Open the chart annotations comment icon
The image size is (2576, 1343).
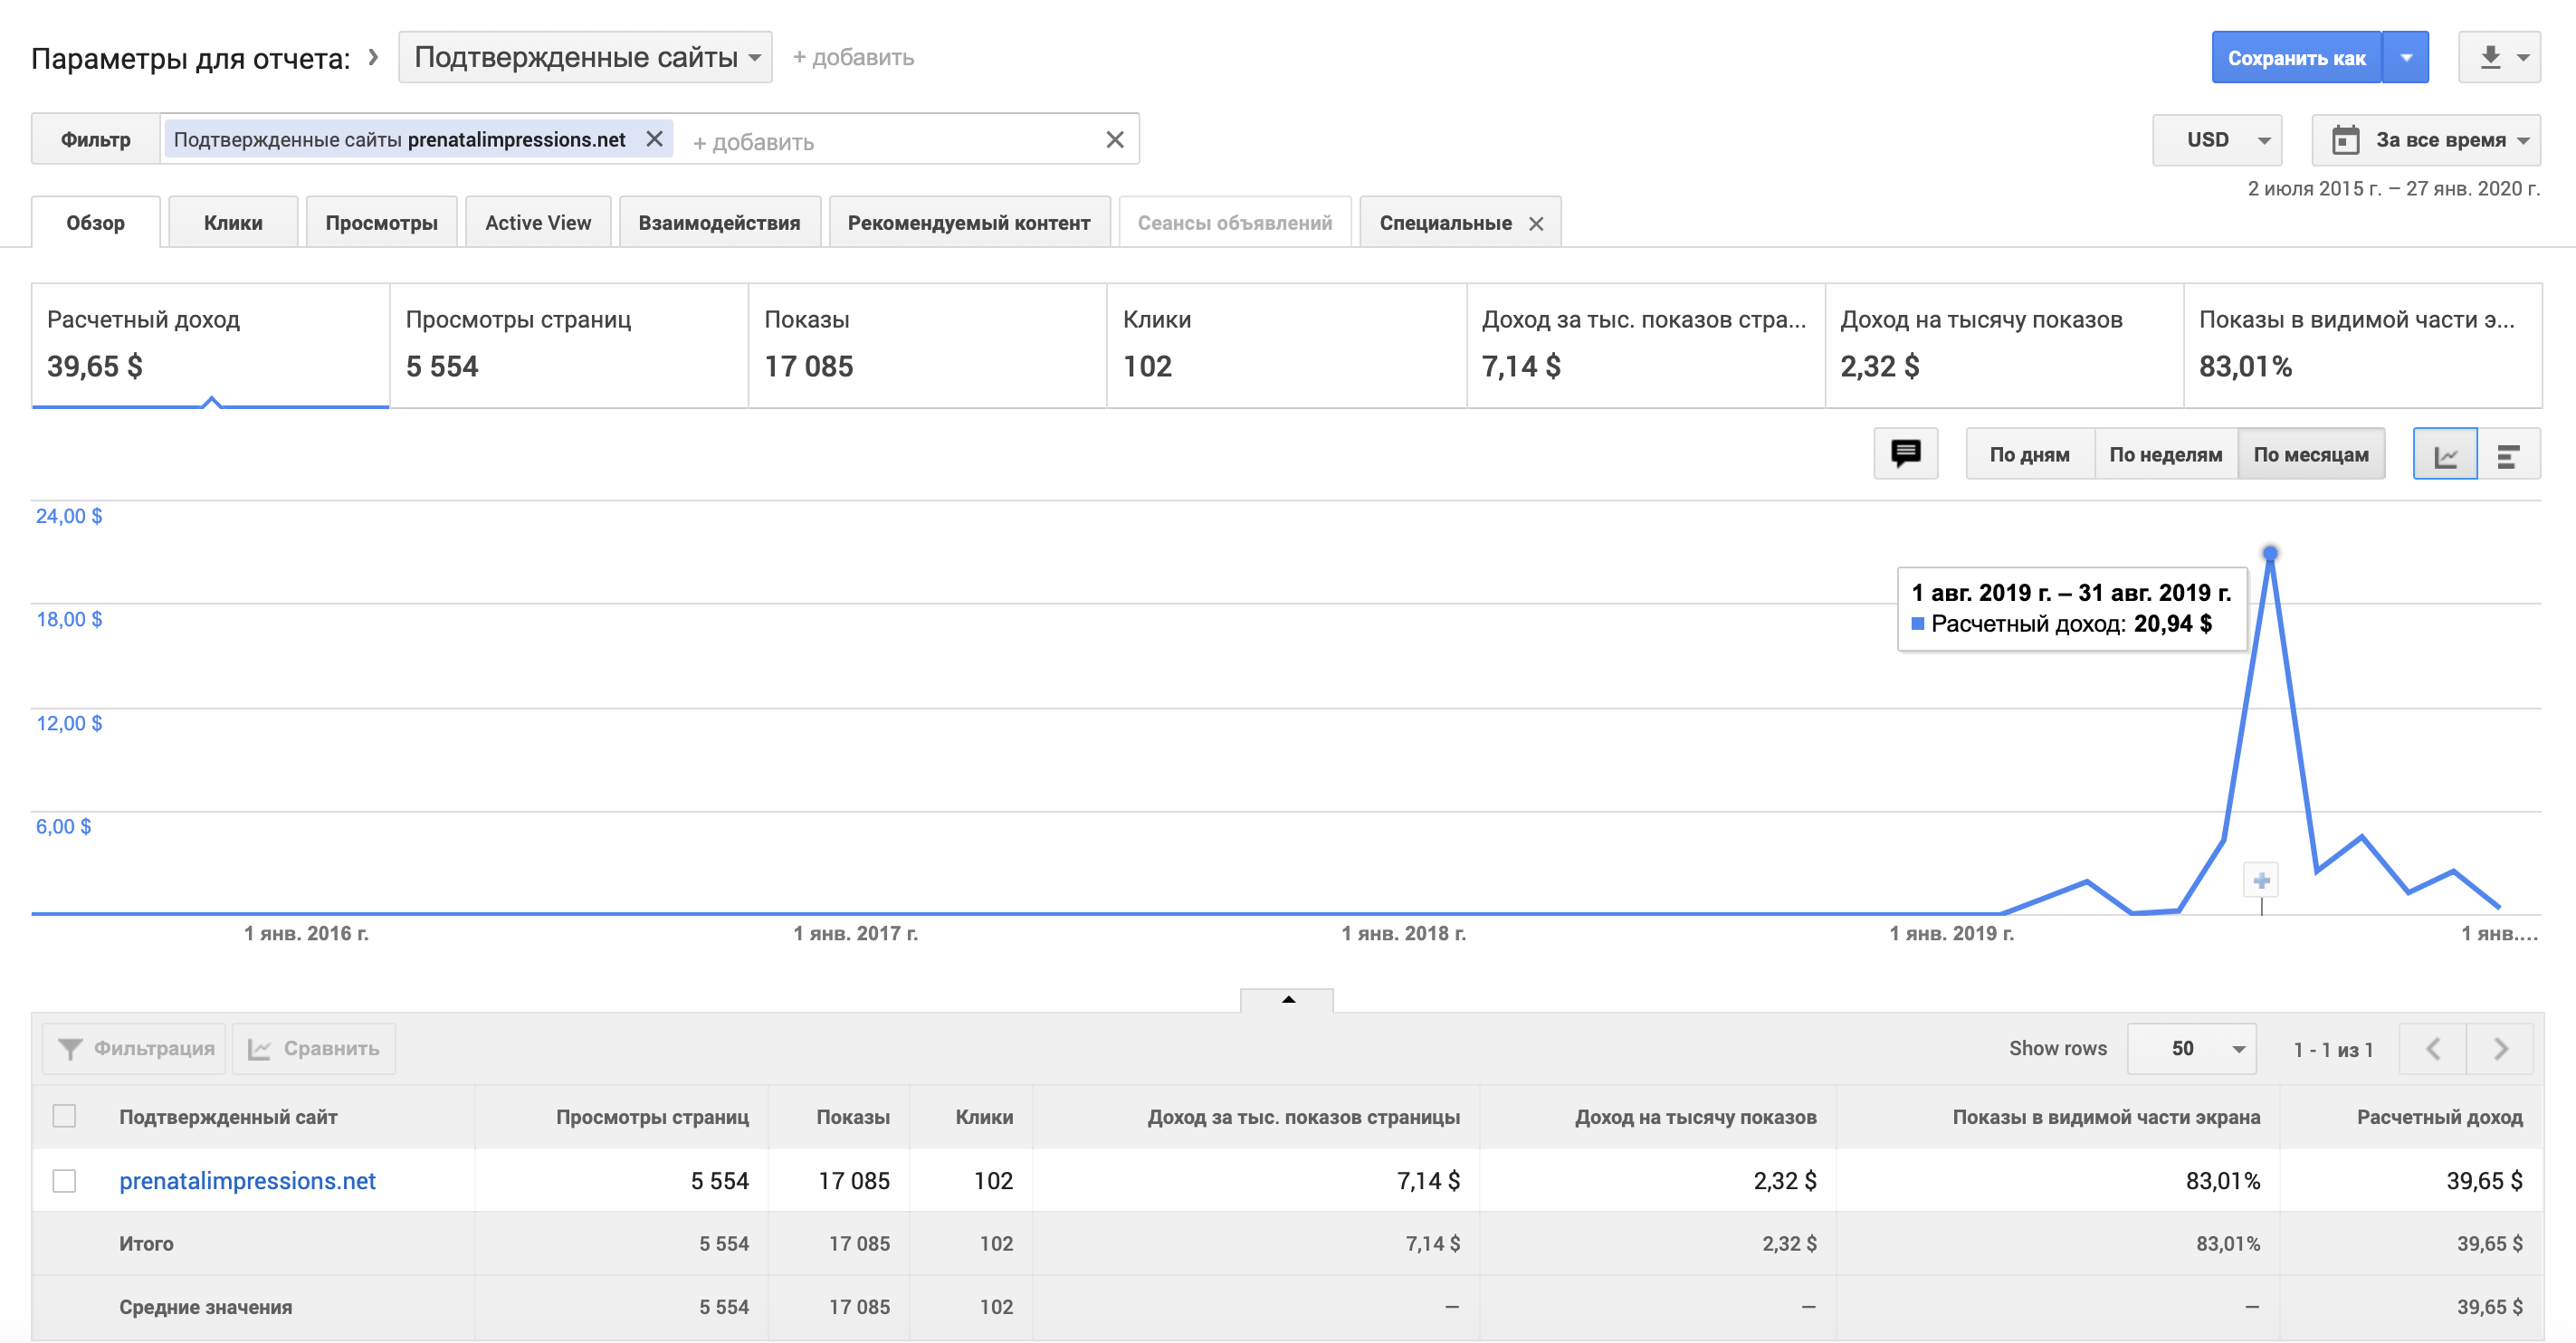pyautogui.click(x=1905, y=454)
